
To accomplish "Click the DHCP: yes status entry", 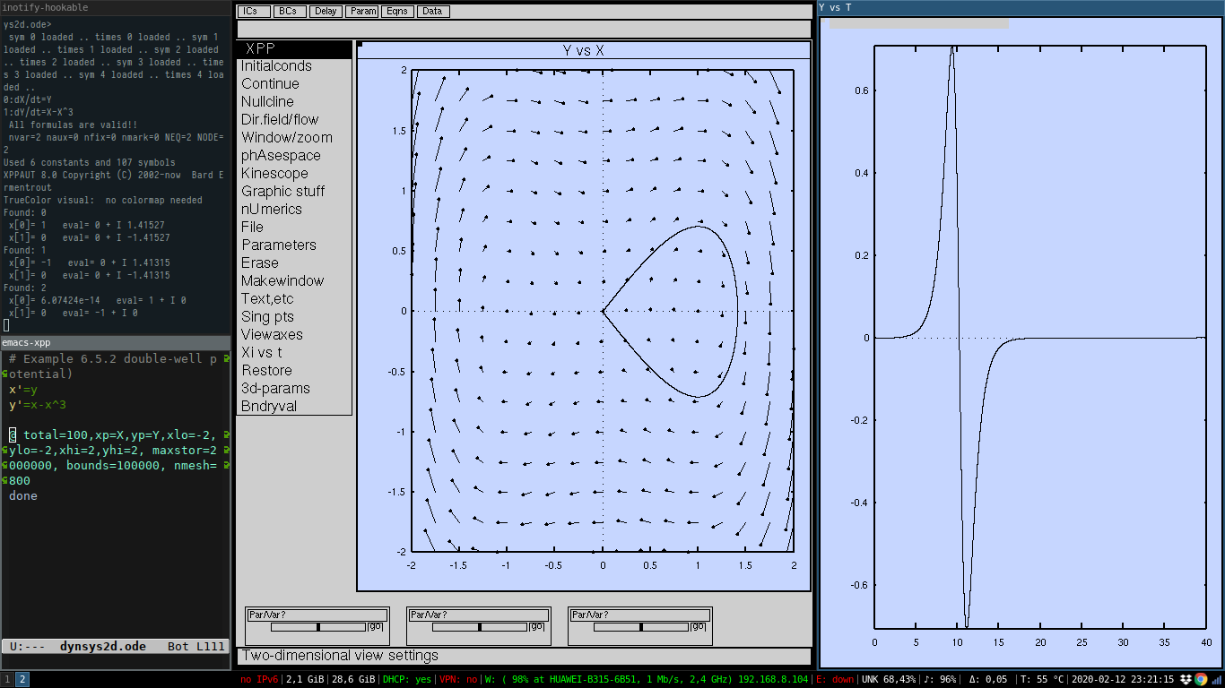I will (x=407, y=680).
